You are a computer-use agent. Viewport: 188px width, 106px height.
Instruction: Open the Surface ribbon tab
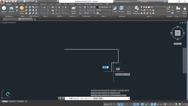click(x=21, y=4)
